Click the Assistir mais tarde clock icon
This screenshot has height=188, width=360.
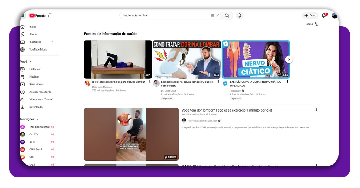22,92
